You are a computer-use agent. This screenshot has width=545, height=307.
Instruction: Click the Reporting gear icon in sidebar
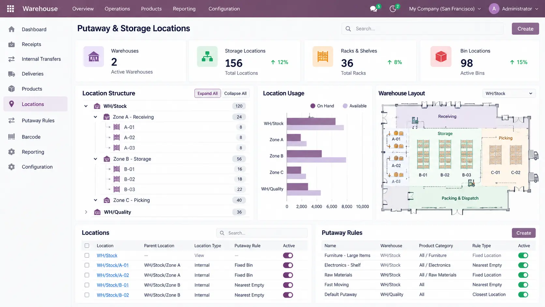[11, 152]
